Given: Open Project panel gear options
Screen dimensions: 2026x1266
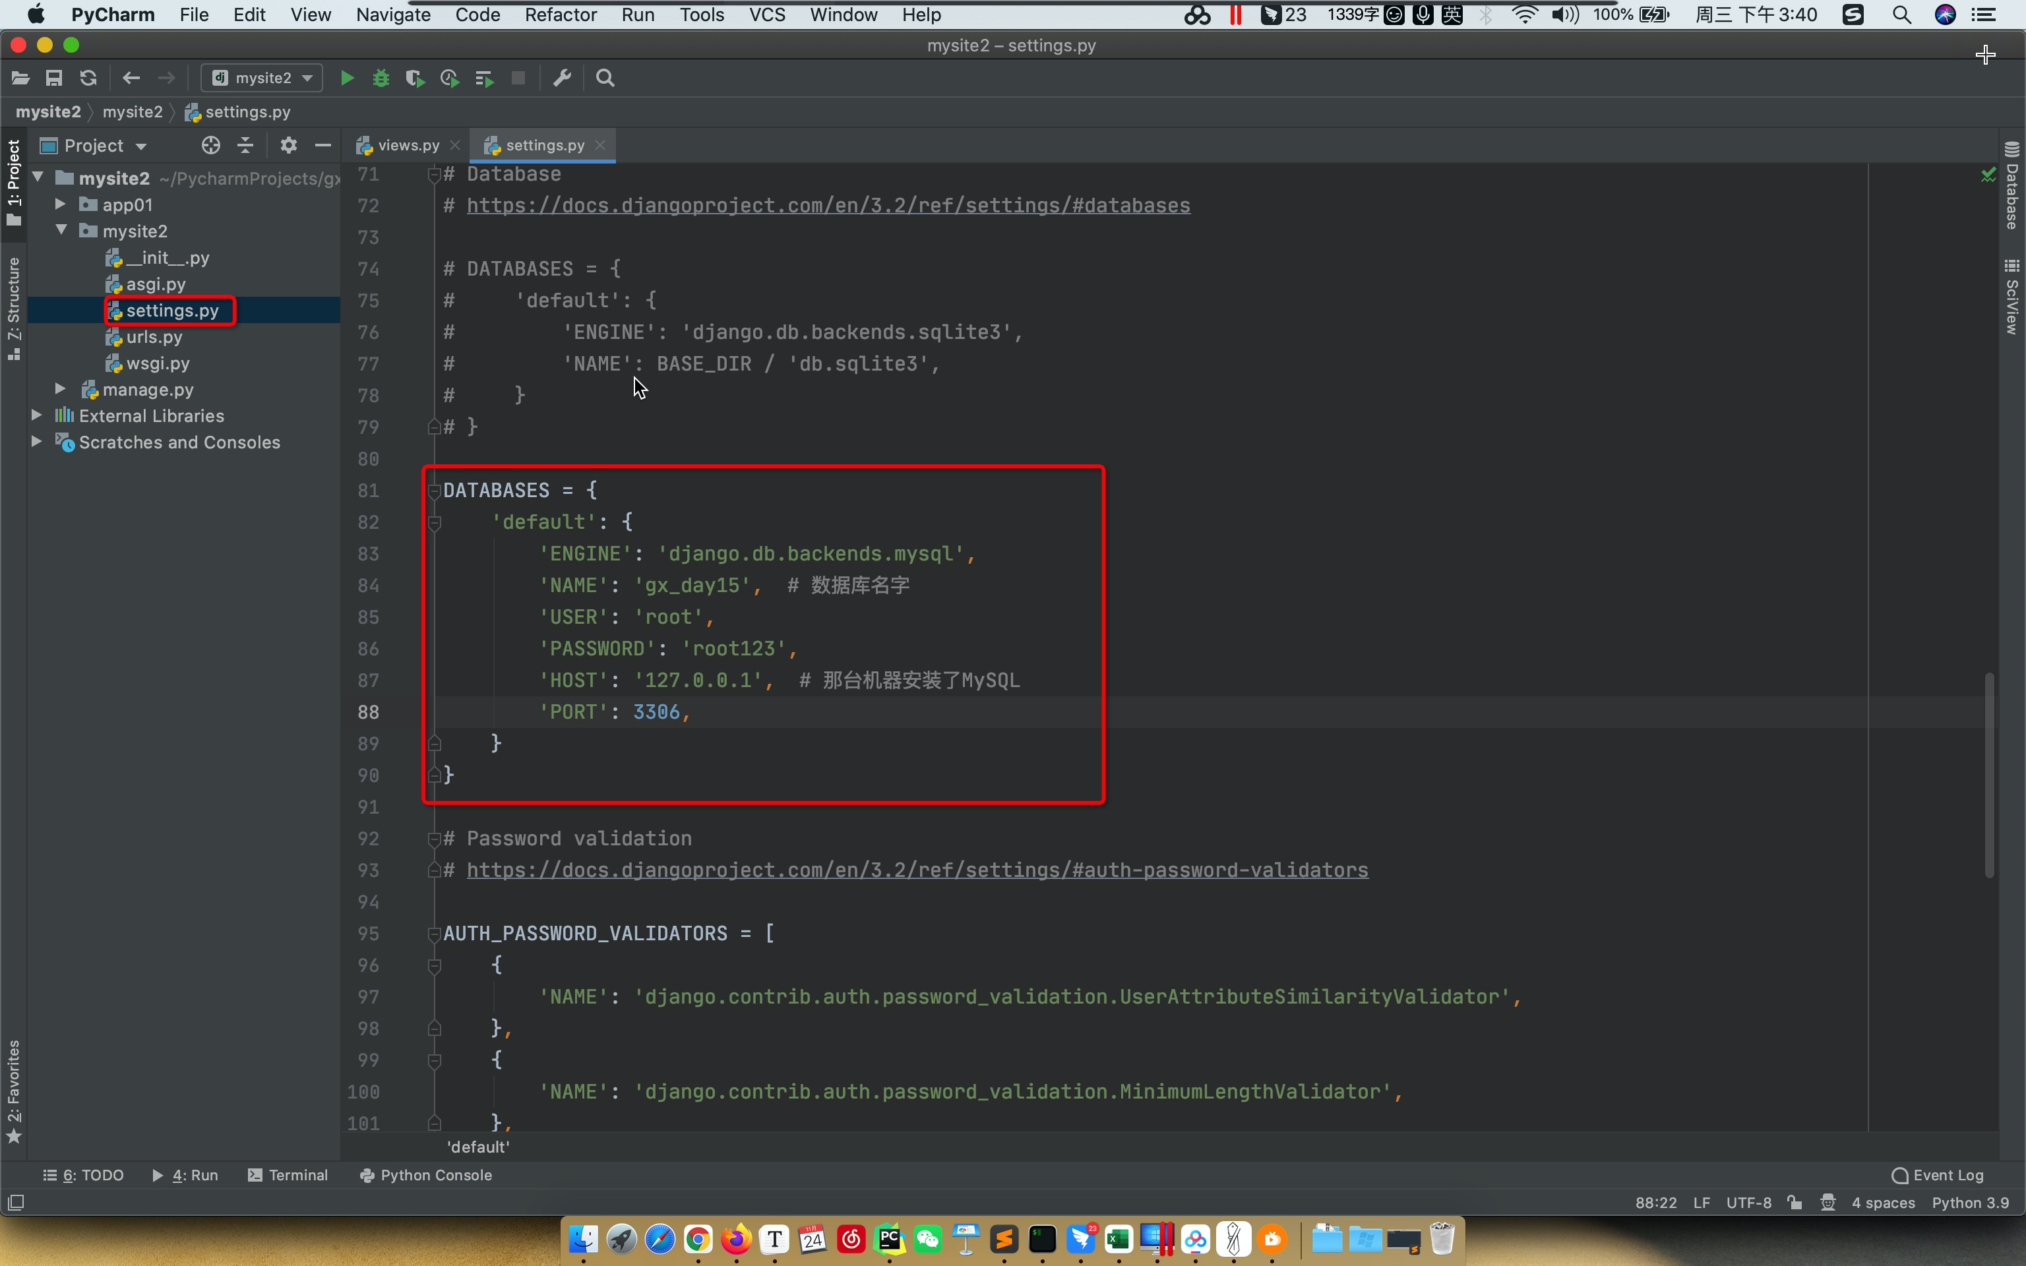Looking at the screenshot, I should (288, 146).
